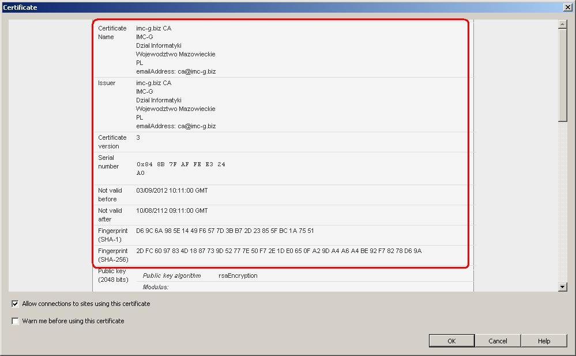Uncheck Allow connections to sites using this certificate
This screenshot has height=356, width=576.
pos(16,304)
